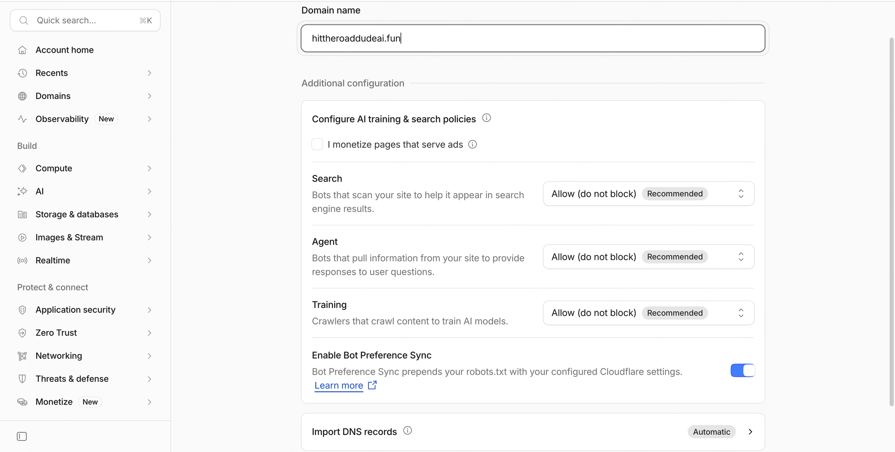Viewport: 895px width, 452px height.
Task: Expand the Observability menu chevron
Action: tap(149, 119)
